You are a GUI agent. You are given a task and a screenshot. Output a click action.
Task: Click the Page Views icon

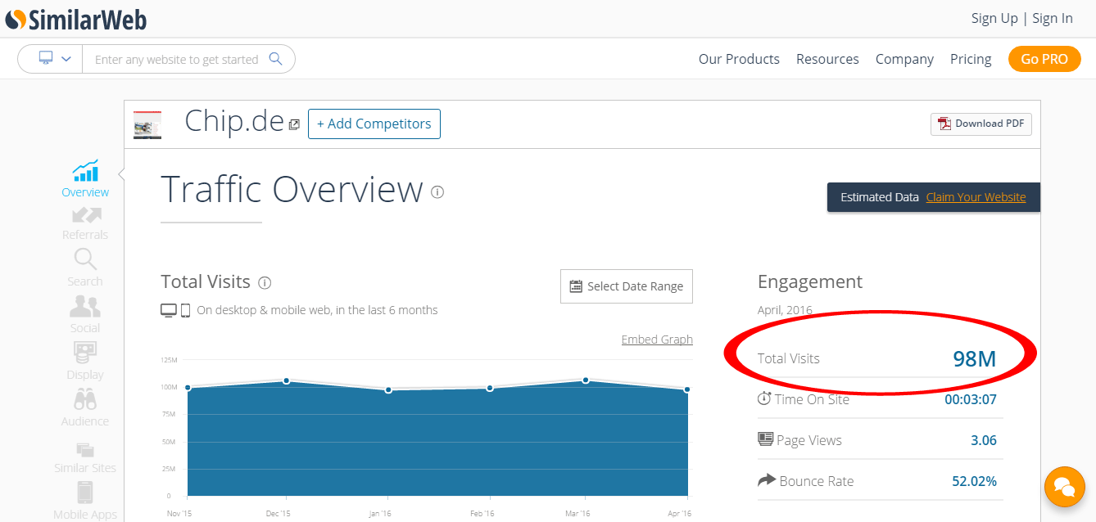(x=765, y=439)
